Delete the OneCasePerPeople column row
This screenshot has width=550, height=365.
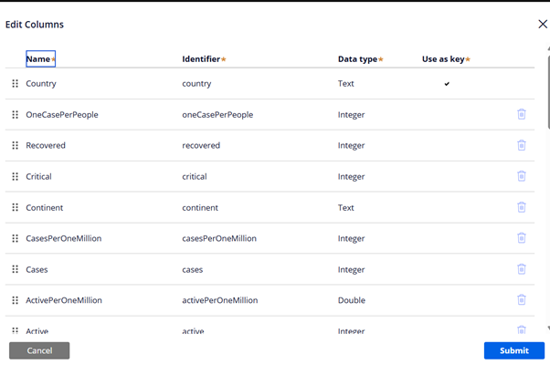pos(522,115)
